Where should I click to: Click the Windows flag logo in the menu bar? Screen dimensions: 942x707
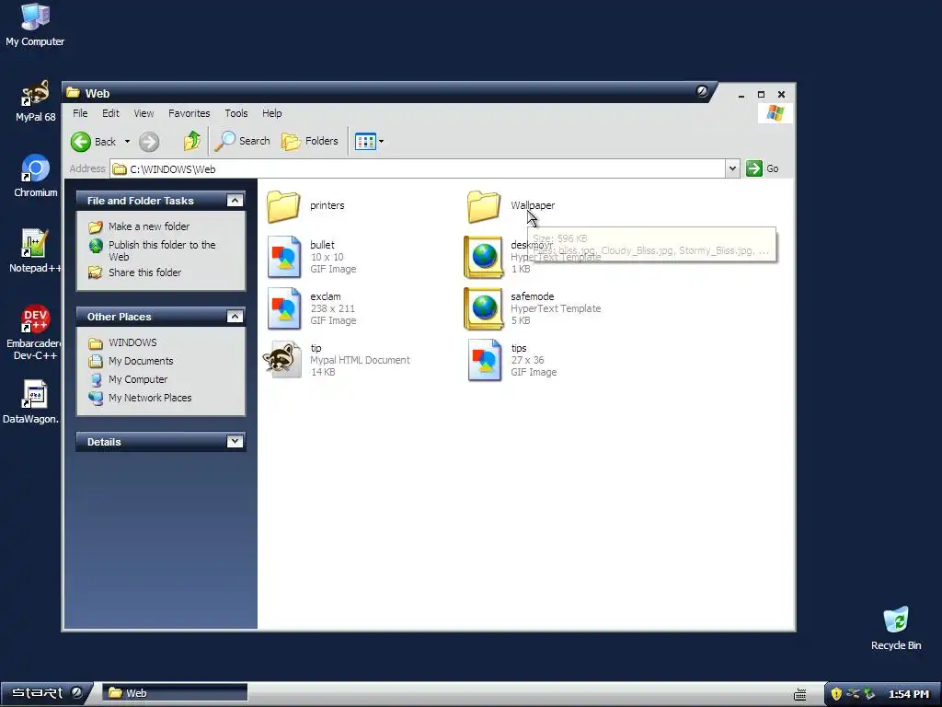click(x=775, y=113)
